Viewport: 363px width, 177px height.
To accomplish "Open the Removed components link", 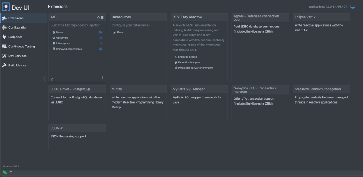I will coord(69,49).
